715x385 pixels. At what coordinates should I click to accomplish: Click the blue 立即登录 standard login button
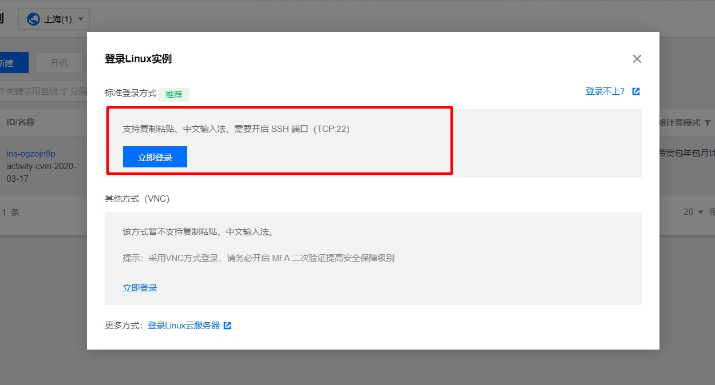pyautogui.click(x=155, y=157)
